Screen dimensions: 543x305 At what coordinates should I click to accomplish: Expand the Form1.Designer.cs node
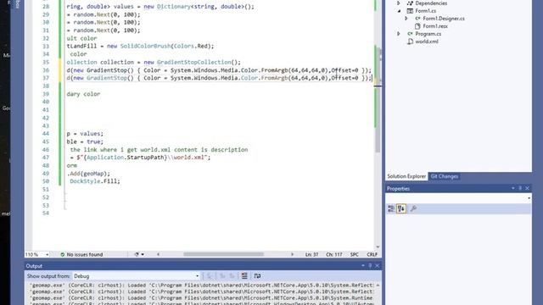pyautogui.click(x=406, y=19)
